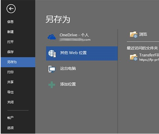
Task: Open 选项 in the sidebar
Action: pyautogui.click(x=10, y=128)
